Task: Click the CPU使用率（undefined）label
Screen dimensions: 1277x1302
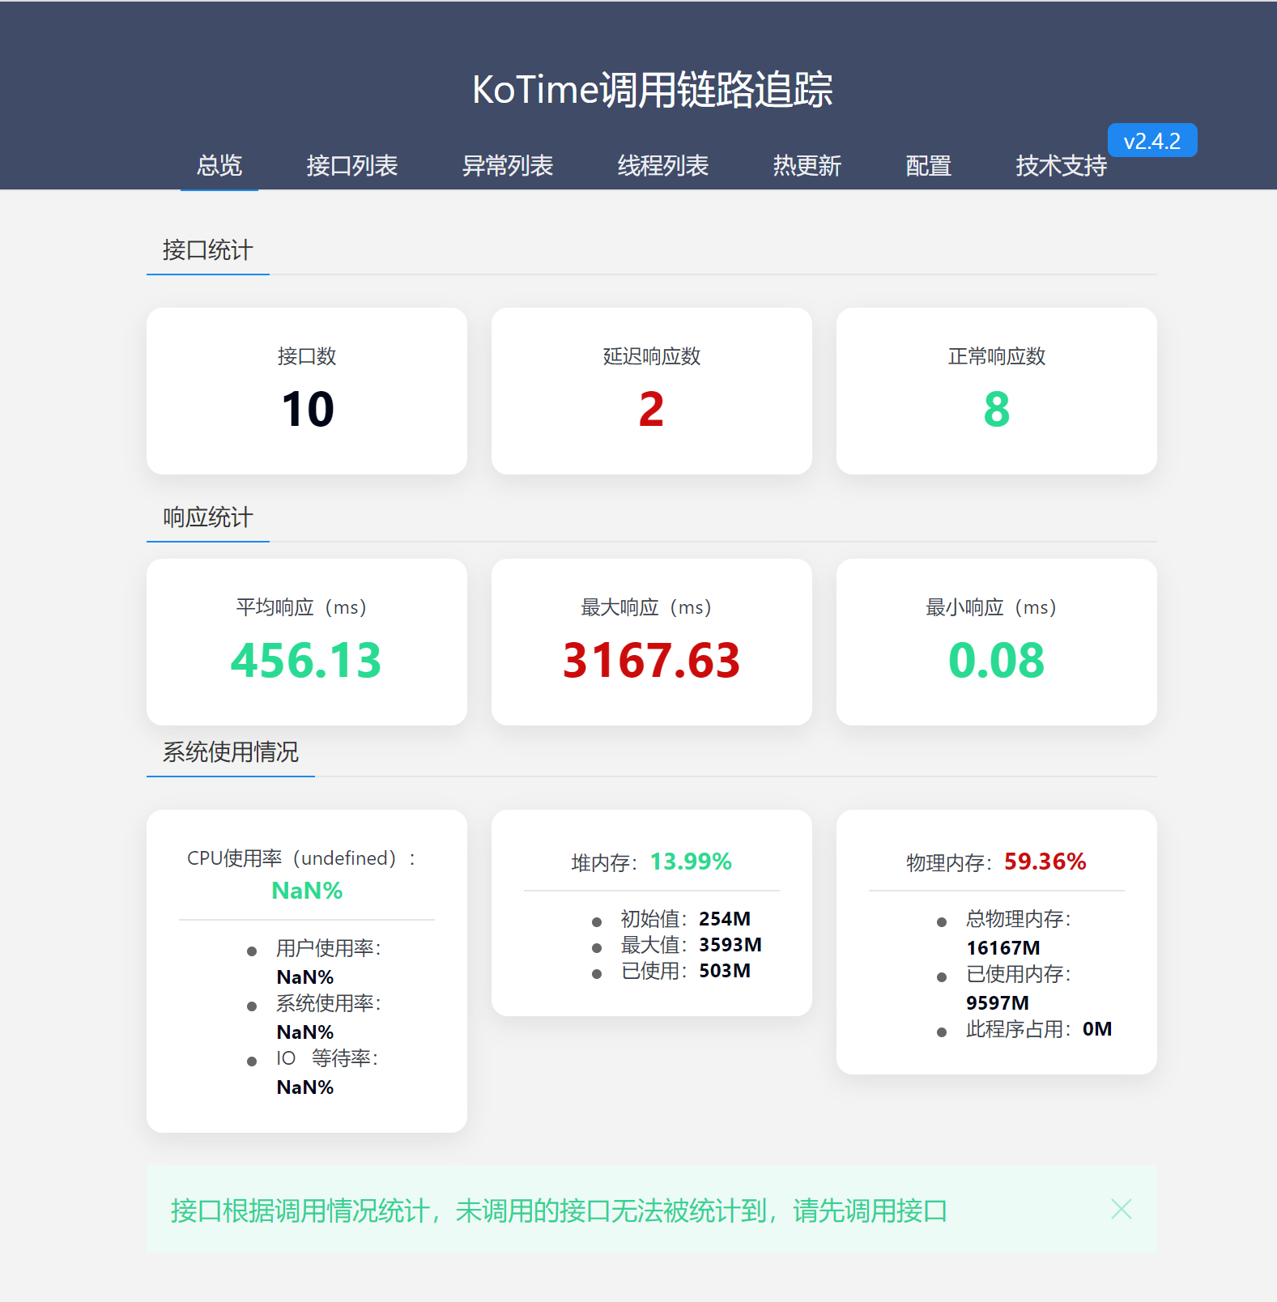Action: tap(301, 858)
